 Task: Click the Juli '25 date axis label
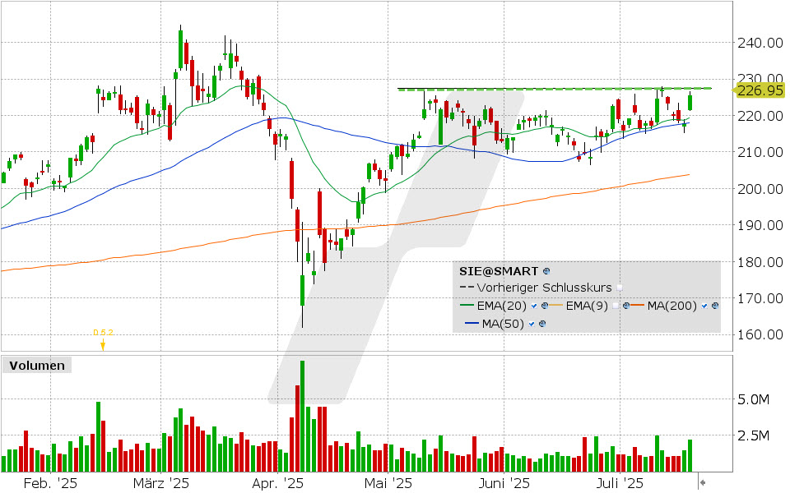pyautogui.click(x=620, y=483)
